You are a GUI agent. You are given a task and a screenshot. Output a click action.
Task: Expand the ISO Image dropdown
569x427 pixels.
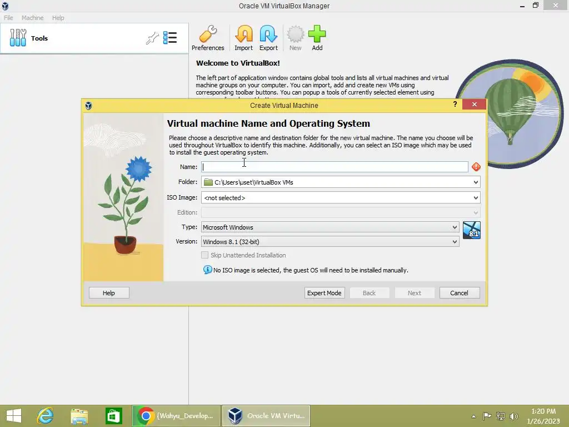(x=476, y=198)
